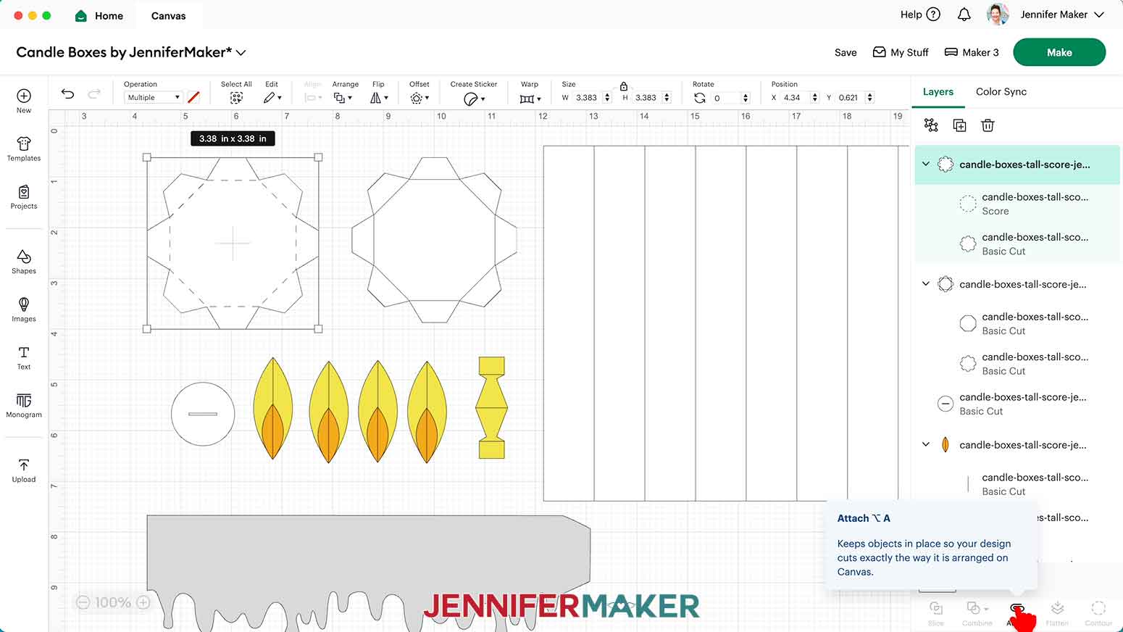Viewport: 1123px width, 632px height.
Task: Click the green Make button
Action: point(1059,52)
